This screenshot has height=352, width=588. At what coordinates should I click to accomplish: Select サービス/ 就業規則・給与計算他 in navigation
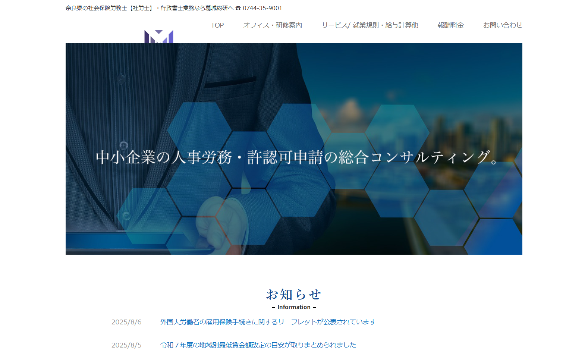pyautogui.click(x=370, y=25)
